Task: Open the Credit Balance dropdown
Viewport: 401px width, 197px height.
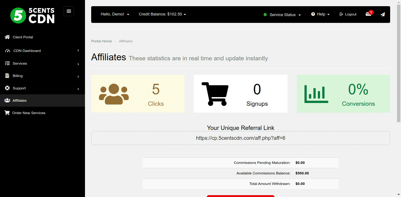Action: click(x=163, y=14)
